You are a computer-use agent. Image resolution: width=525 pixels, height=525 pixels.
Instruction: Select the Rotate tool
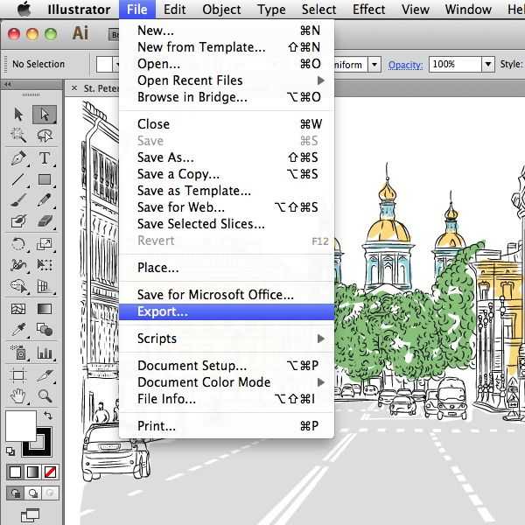18,244
